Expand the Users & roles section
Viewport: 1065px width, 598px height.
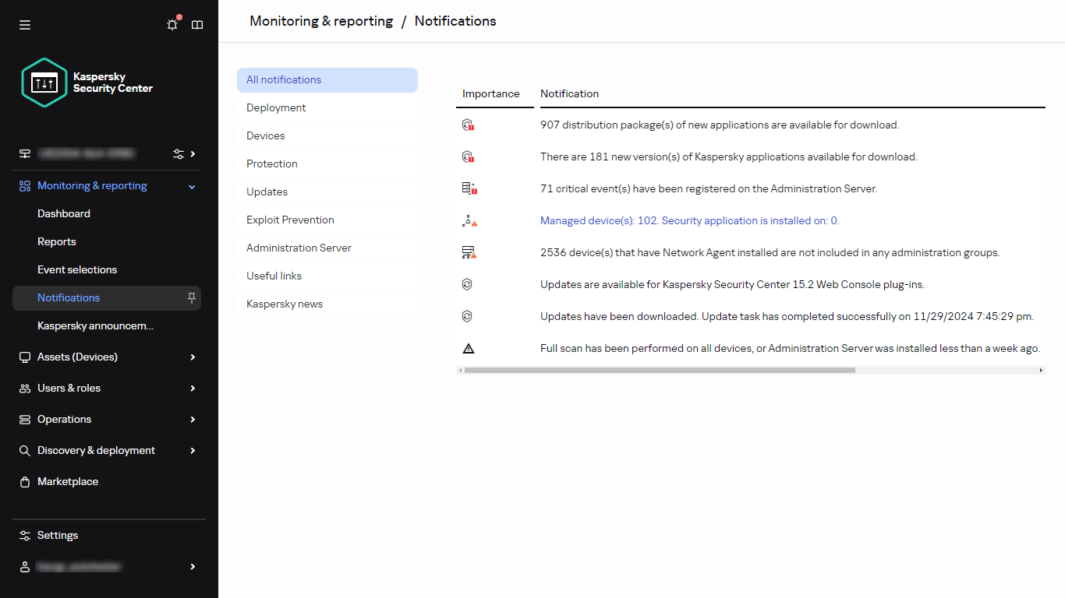tap(192, 388)
